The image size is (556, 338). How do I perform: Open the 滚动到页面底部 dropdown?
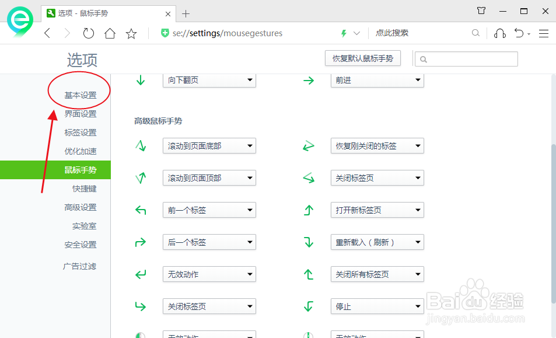tap(209, 146)
